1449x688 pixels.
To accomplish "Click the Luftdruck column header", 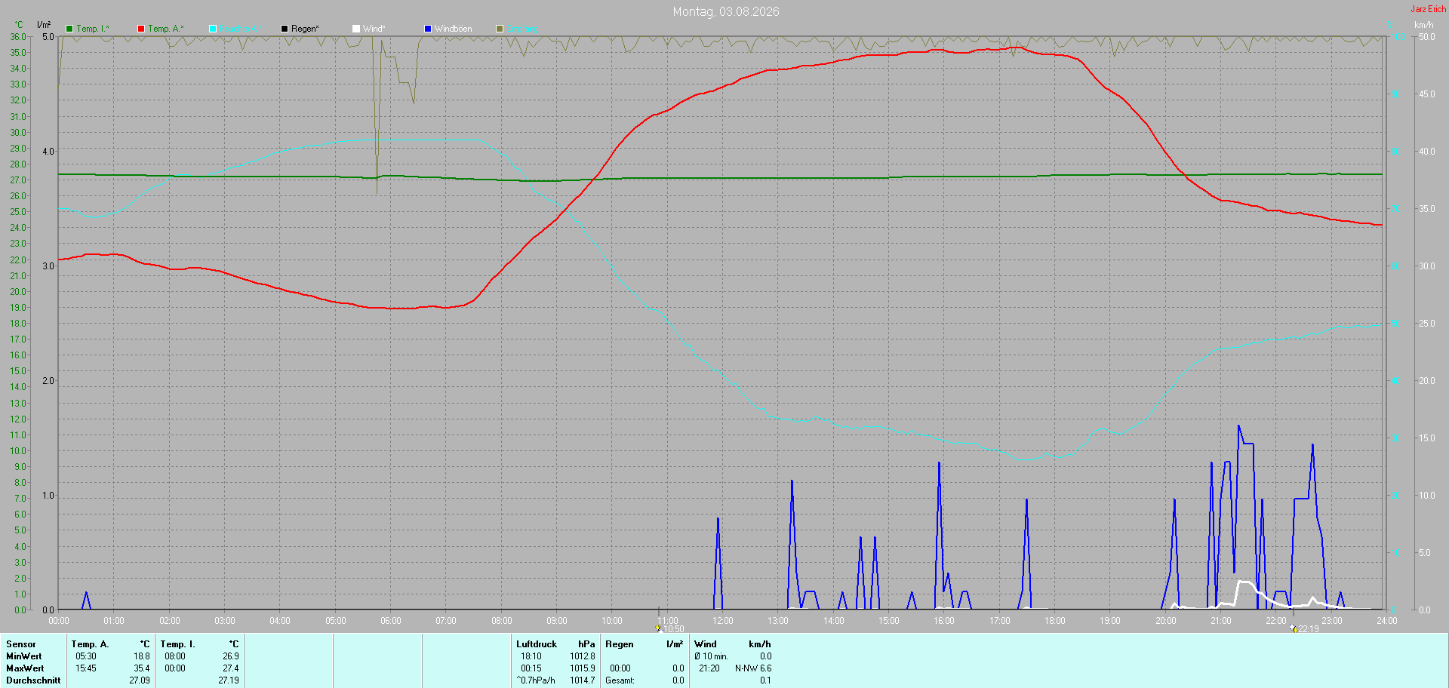I will point(537,644).
